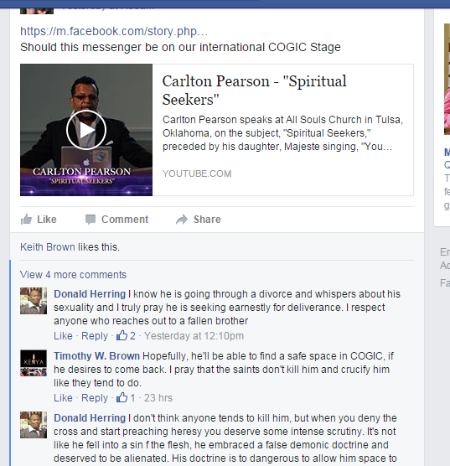Image resolution: width=450 pixels, height=466 pixels.
Task: Reply to Donald Herring's 12:10pm comment
Action: pos(95,336)
